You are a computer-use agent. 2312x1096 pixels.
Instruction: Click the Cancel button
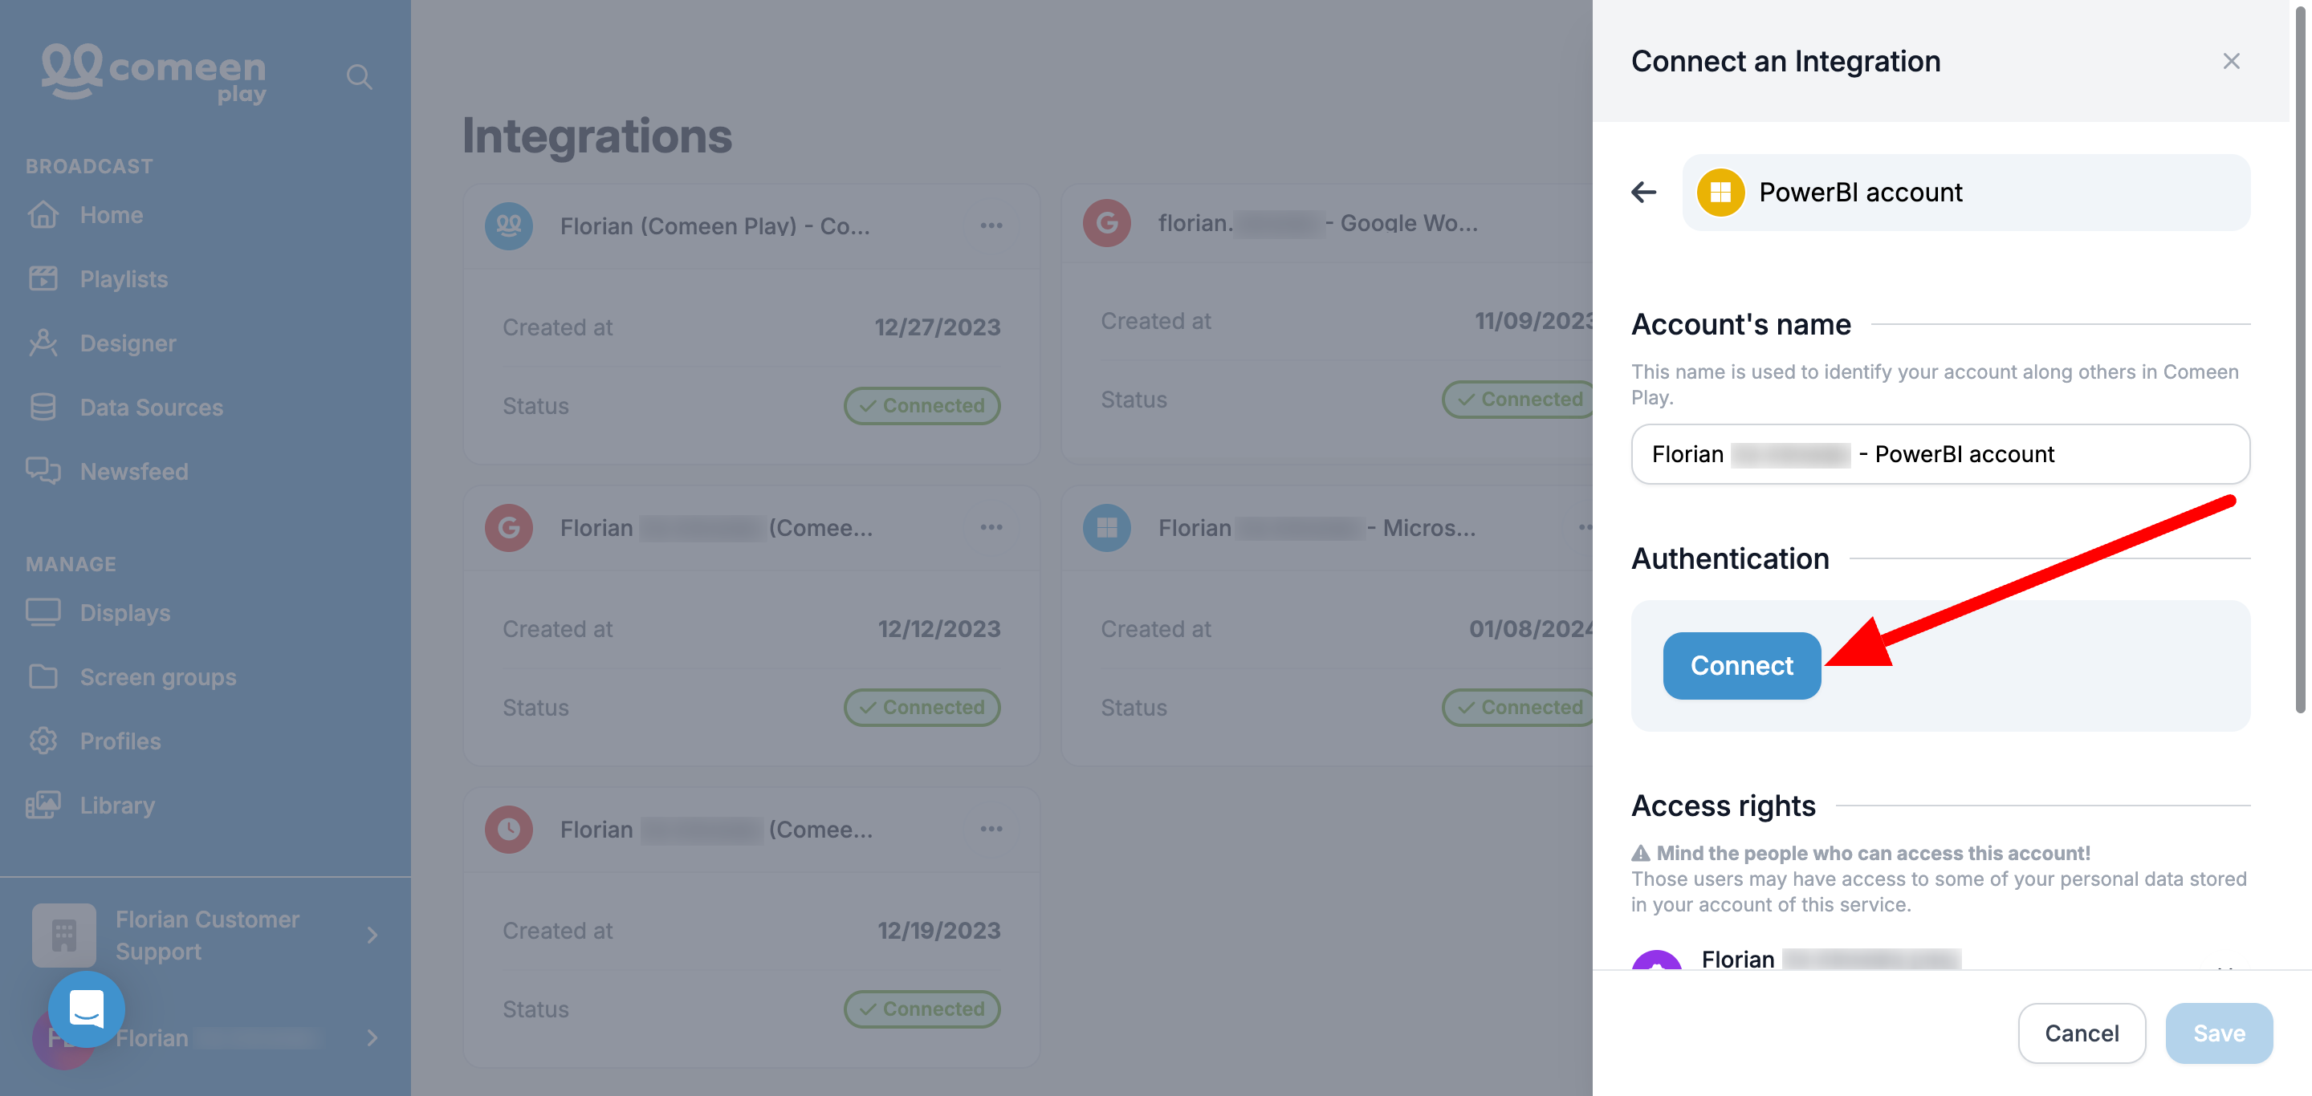(x=2082, y=1033)
